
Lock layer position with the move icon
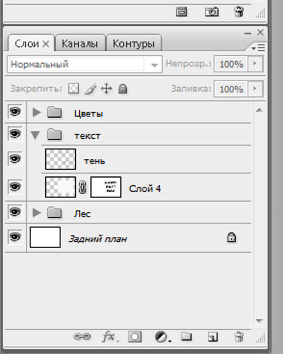pyautogui.click(x=106, y=88)
